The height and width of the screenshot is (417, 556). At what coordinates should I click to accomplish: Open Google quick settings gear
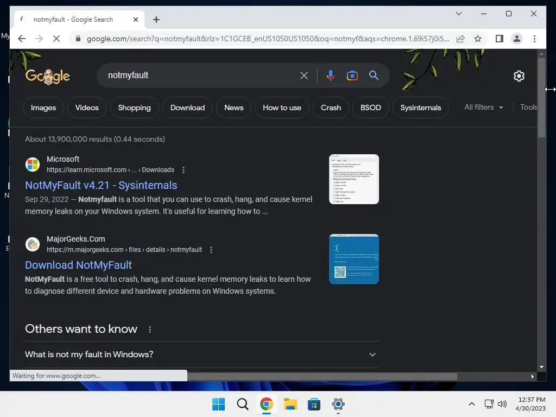point(519,76)
